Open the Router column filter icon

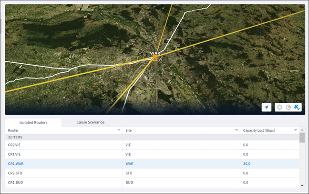(119, 130)
